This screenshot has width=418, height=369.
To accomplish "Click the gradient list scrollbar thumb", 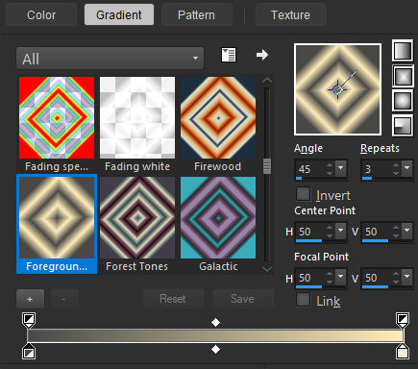I will tap(267, 166).
